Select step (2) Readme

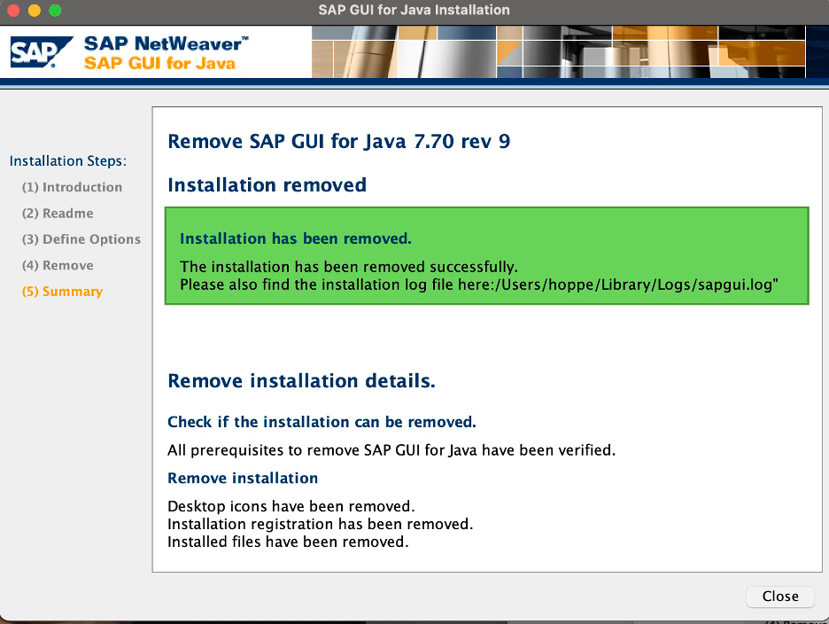(58, 214)
